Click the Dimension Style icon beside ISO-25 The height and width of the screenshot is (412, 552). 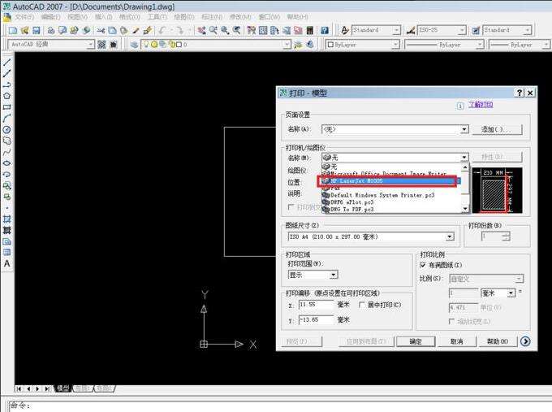411,31
